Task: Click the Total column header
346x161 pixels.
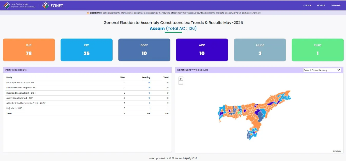Action: tap(166, 77)
